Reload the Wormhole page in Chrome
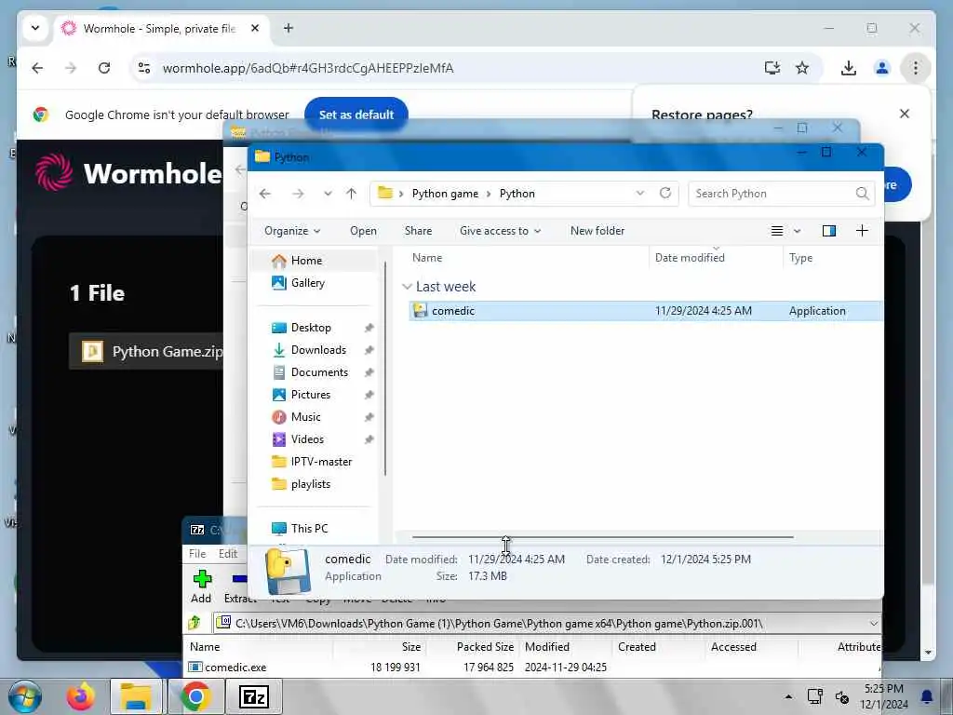 click(x=104, y=68)
